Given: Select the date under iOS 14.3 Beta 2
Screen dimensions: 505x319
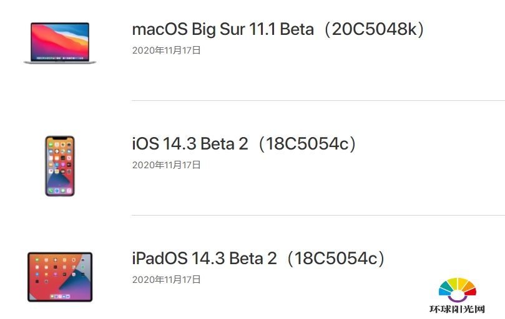Looking at the screenshot, I should pos(167,165).
